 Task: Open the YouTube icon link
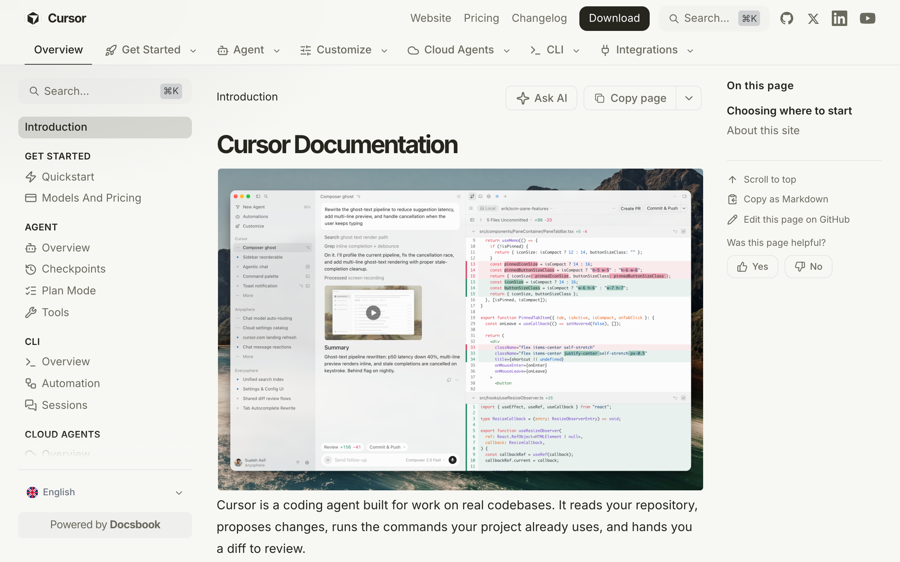pos(867,18)
